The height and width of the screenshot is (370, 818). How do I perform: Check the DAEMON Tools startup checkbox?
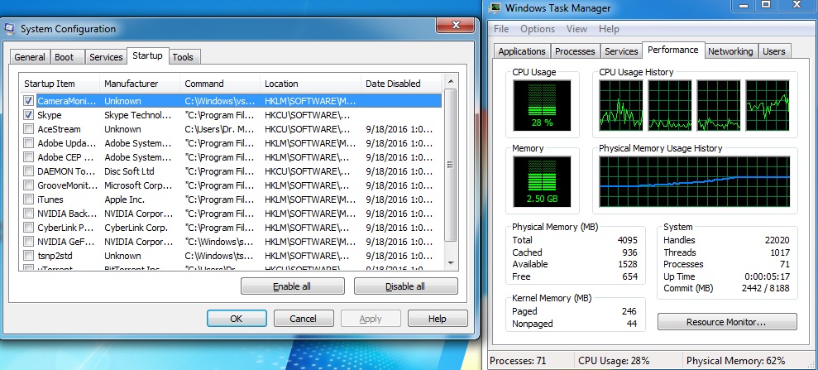(29, 171)
